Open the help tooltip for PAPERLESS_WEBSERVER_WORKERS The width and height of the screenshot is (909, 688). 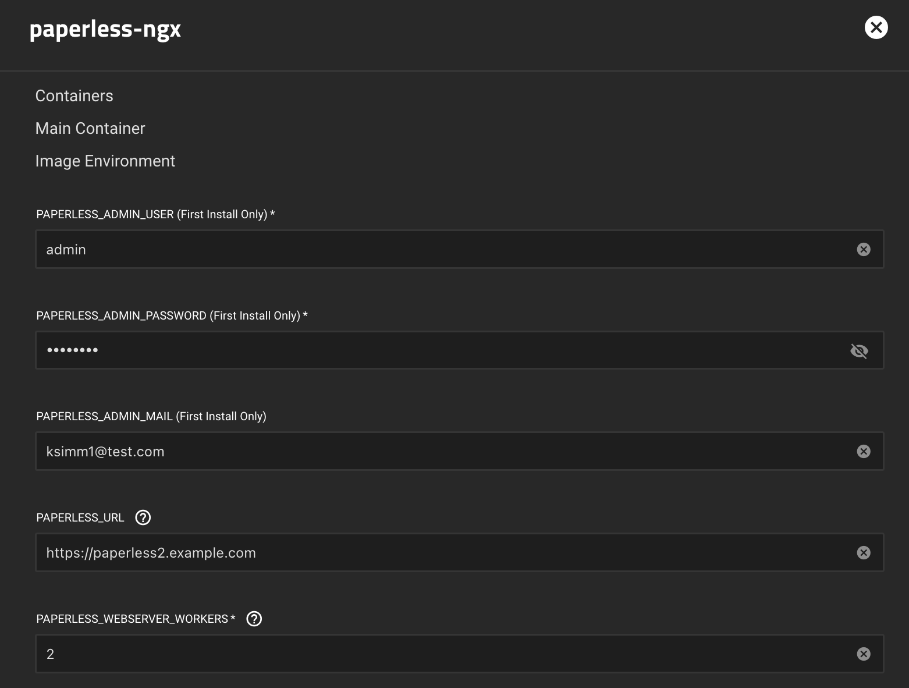254,619
